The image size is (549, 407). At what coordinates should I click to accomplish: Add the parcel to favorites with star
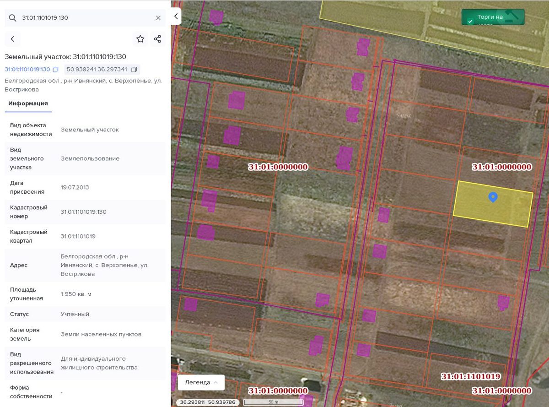coord(140,39)
